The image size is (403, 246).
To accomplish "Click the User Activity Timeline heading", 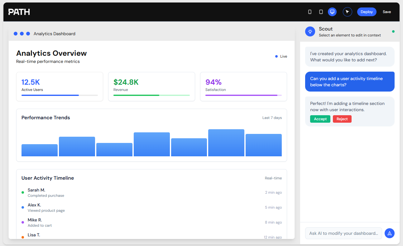I will (48, 178).
